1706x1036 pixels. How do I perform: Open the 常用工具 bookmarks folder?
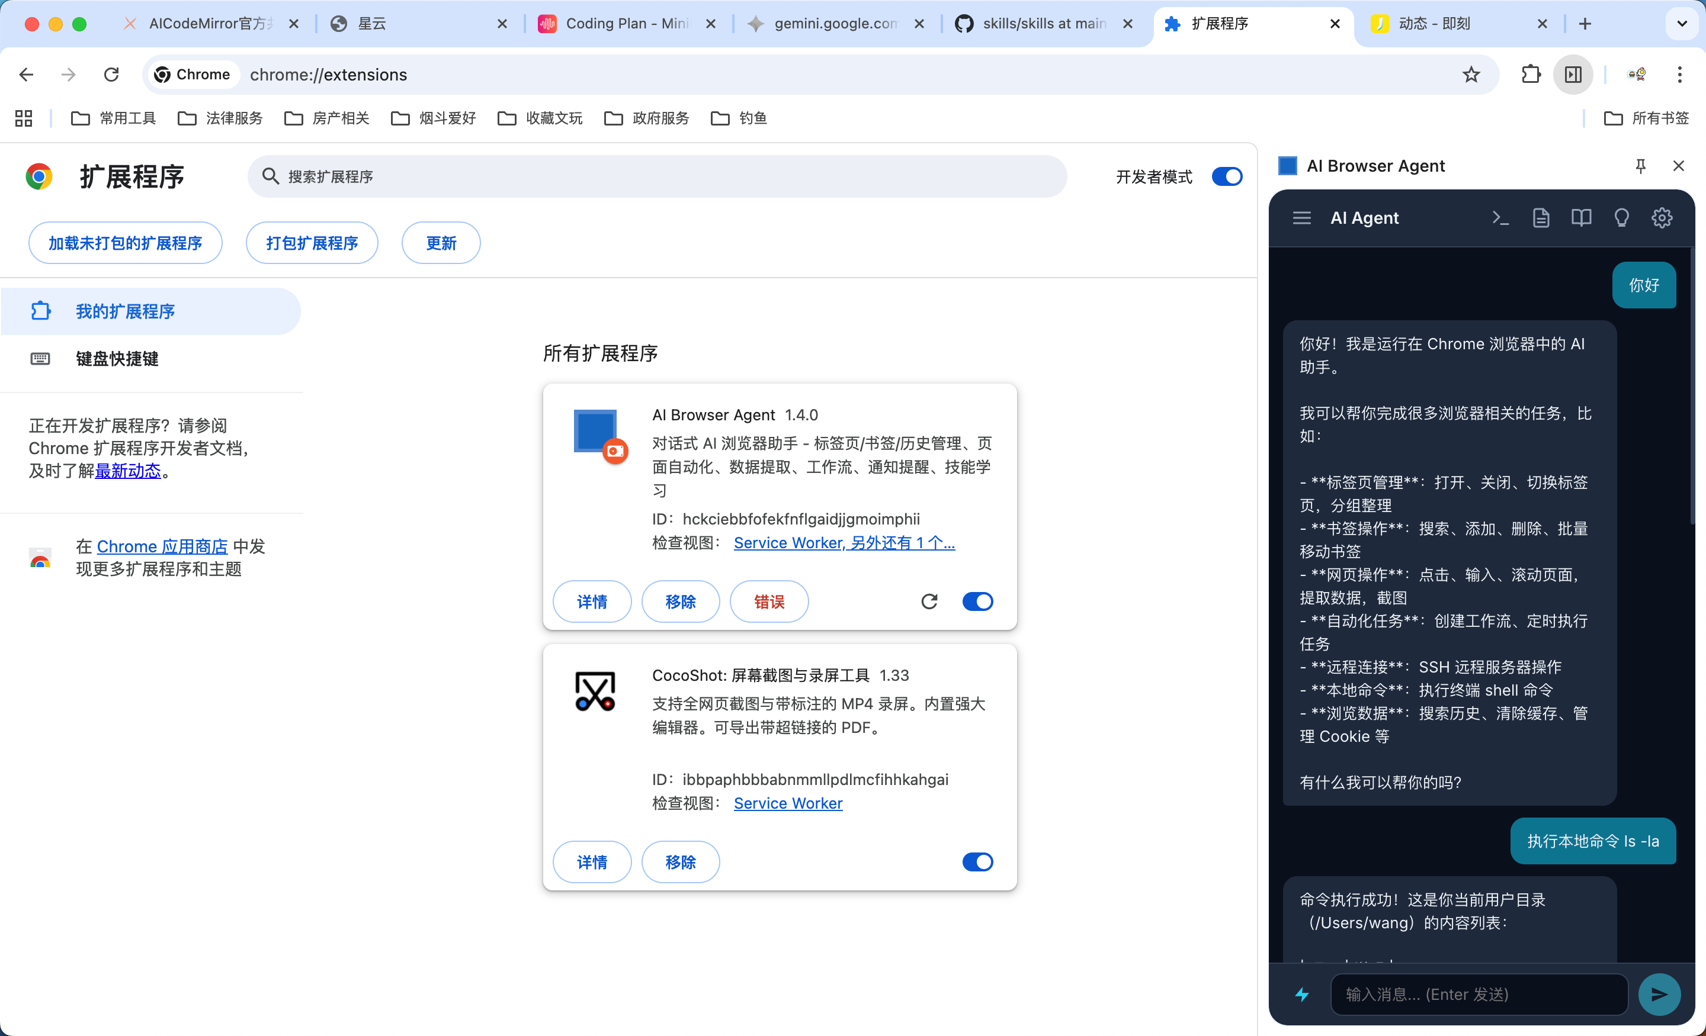[114, 118]
